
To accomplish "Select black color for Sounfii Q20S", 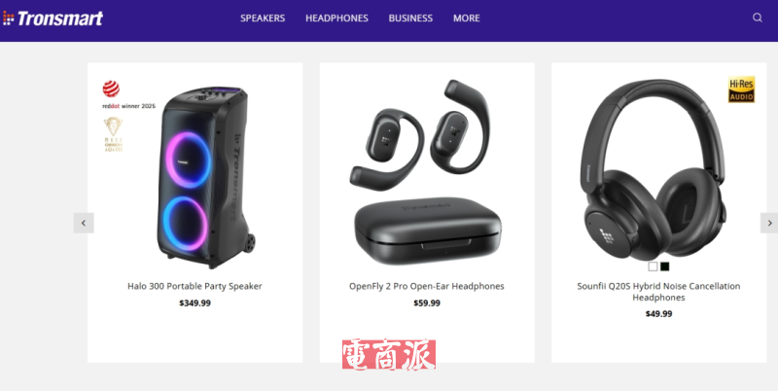I will [x=665, y=267].
